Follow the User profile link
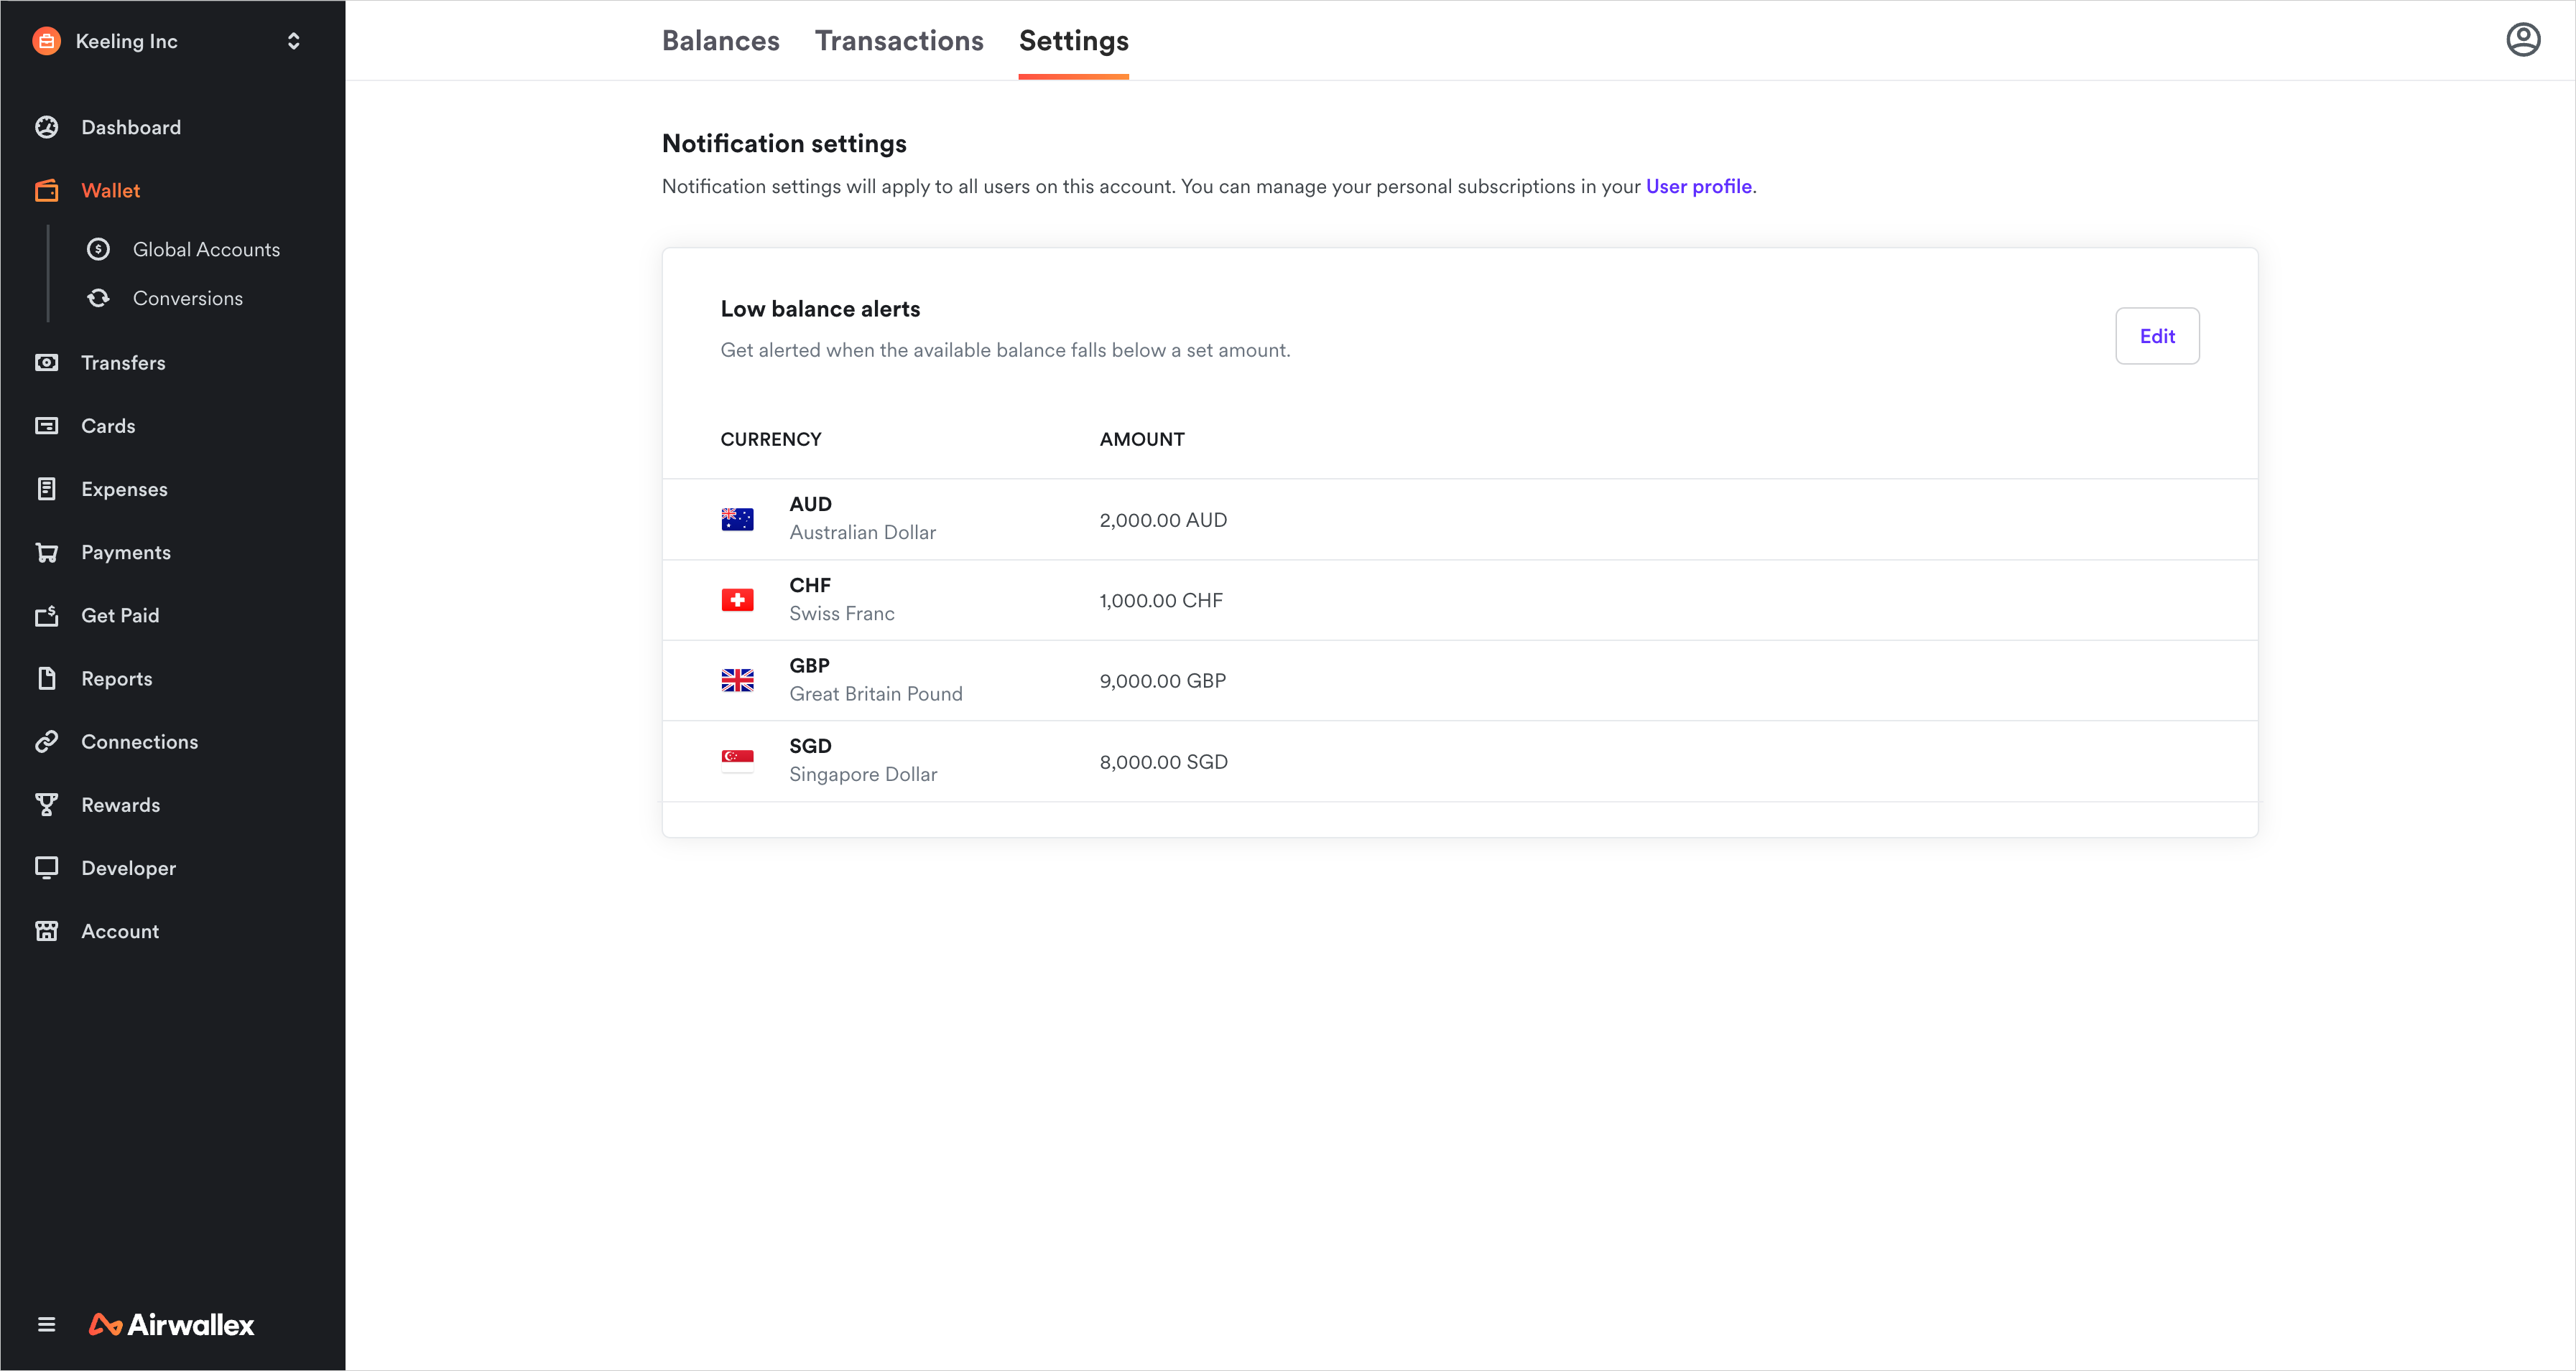Image resolution: width=2576 pixels, height=1371 pixels. click(x=1698, y=186)
